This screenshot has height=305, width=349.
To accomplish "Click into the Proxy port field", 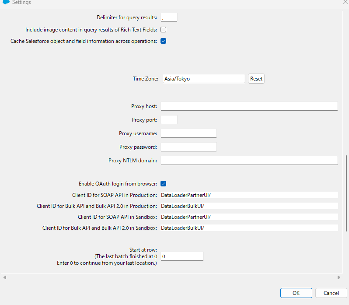I will tap(169, 120).
